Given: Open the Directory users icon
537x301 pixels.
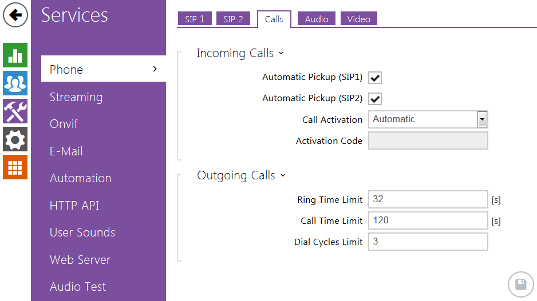Looking at the screenshot, I should pyautogui.click(x=15, y=83).
